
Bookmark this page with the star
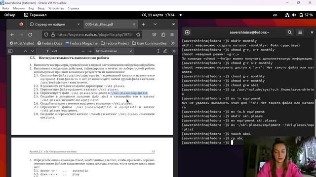pos(138,35)
